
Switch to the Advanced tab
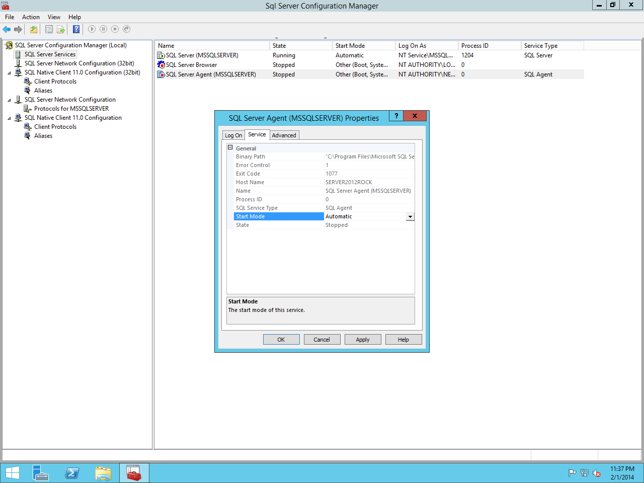[x=284, y=135]
